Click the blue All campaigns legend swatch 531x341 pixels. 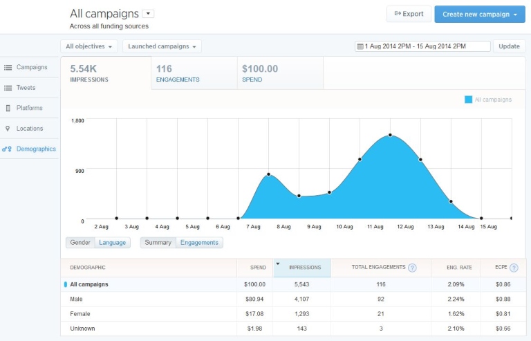click(468, 100)
